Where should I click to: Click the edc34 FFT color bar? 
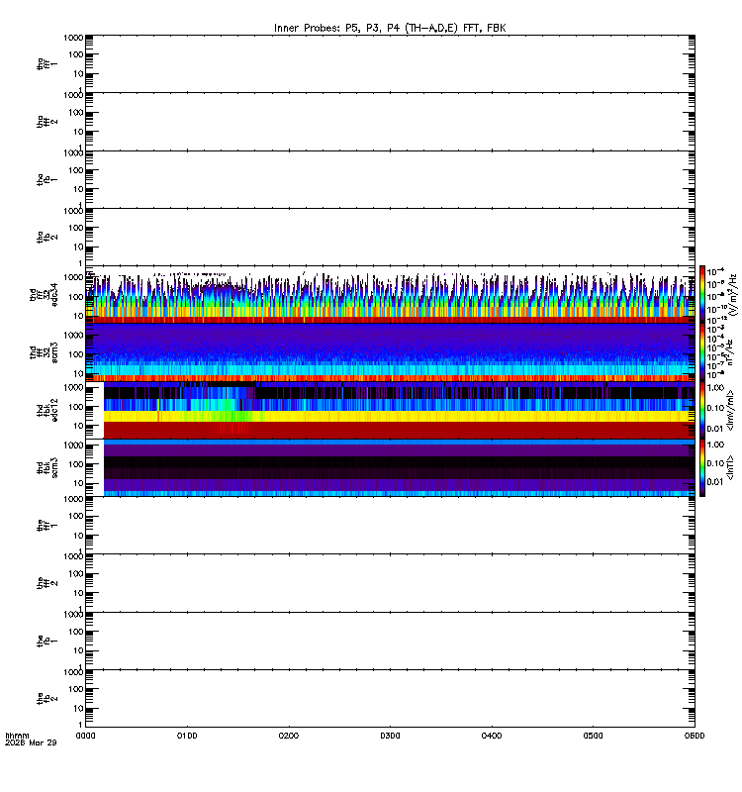point(702,294)
